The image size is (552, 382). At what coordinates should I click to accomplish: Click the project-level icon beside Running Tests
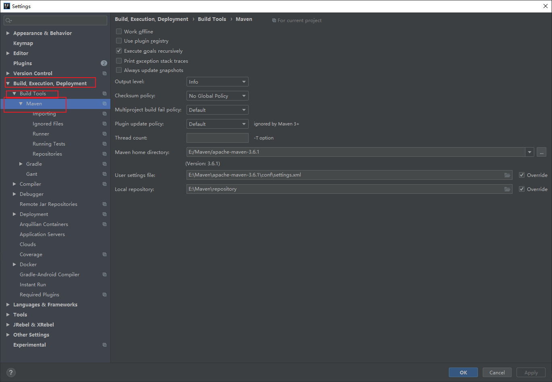click(104, 144)
